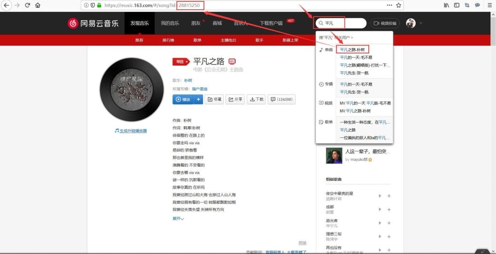
Task: Share the song via the 分享 button
Action: (x=236, y=99)
